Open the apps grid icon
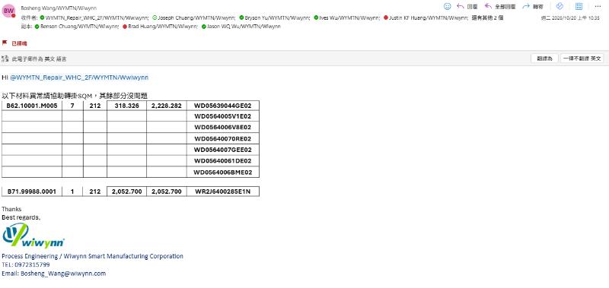609x288 pixels. point(579,6)
